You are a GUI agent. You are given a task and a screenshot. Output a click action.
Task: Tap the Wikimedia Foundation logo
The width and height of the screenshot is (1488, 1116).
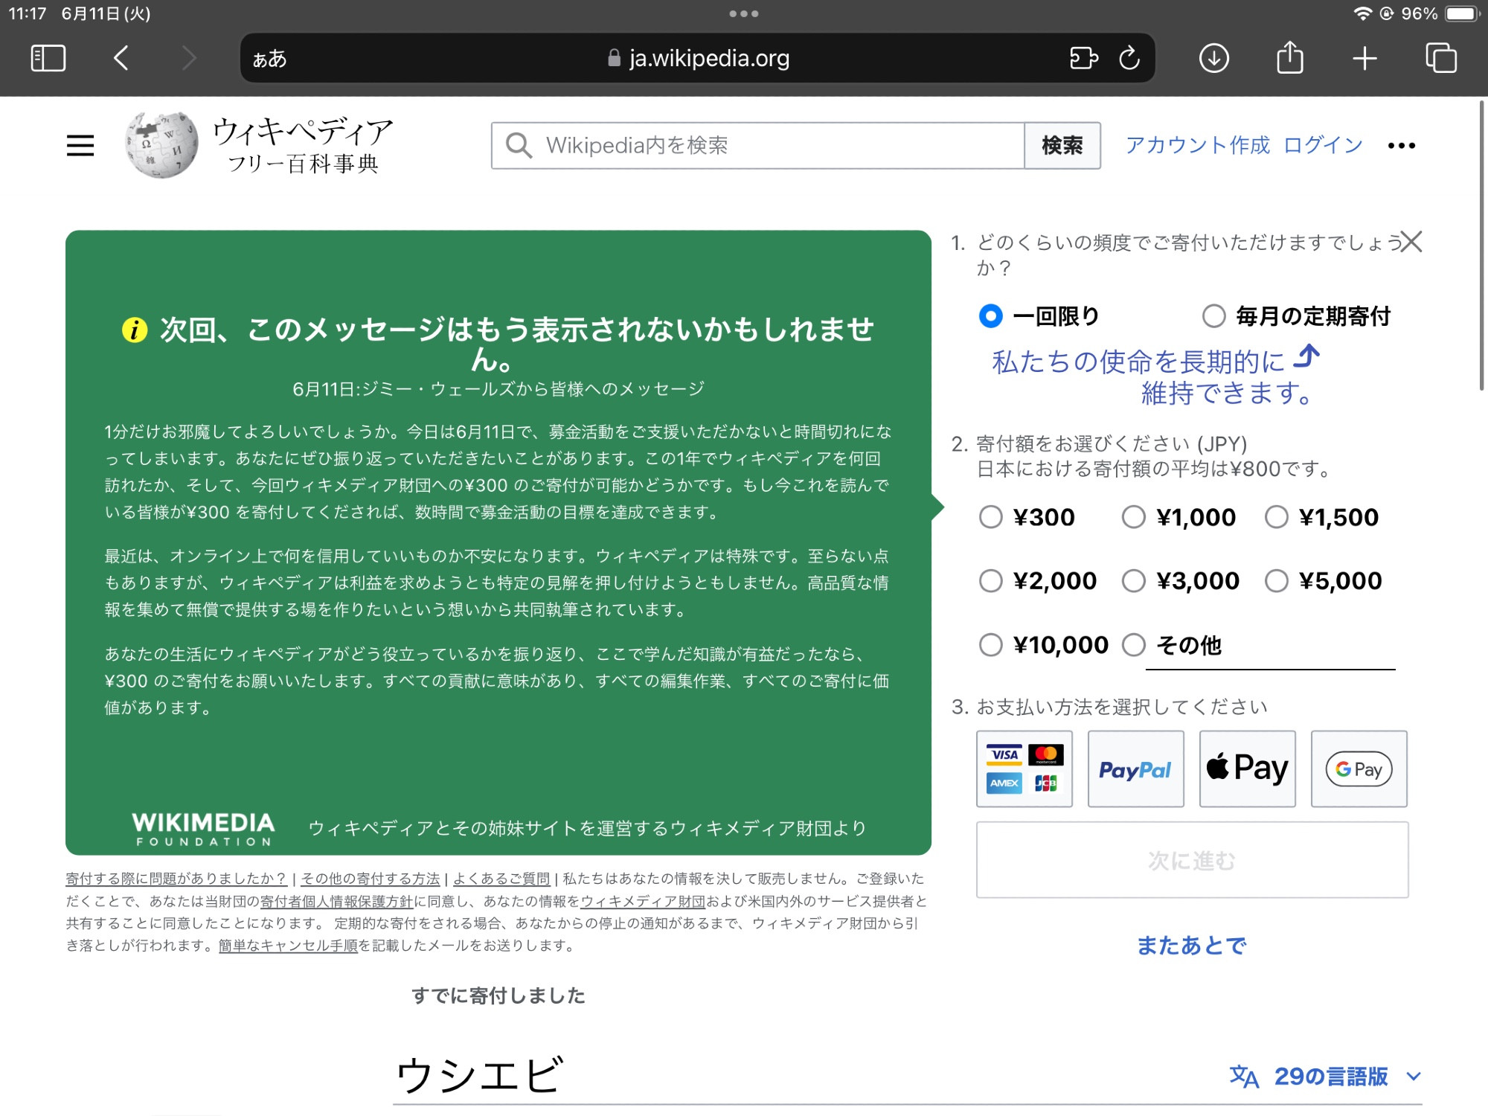click(204, 829)
